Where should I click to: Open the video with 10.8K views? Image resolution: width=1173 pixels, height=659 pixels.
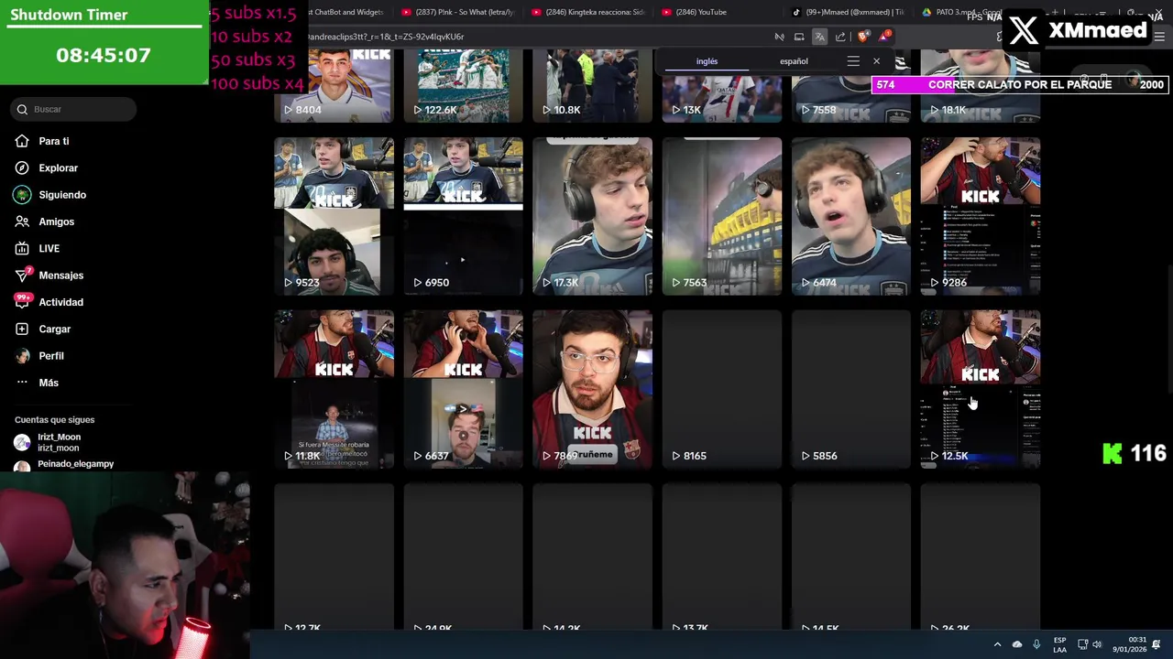point(592,86)
